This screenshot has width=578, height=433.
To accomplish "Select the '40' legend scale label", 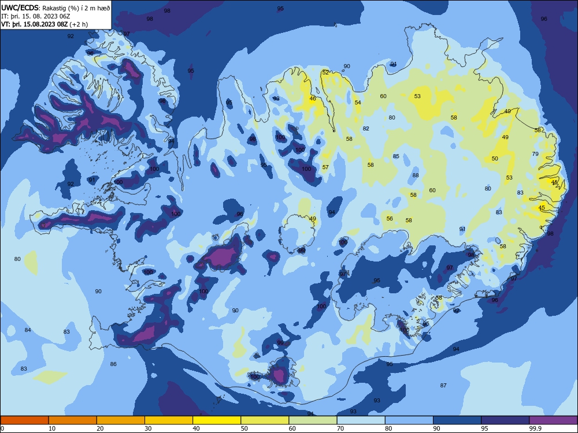I will pyautogui.click(x=196, y=428).
